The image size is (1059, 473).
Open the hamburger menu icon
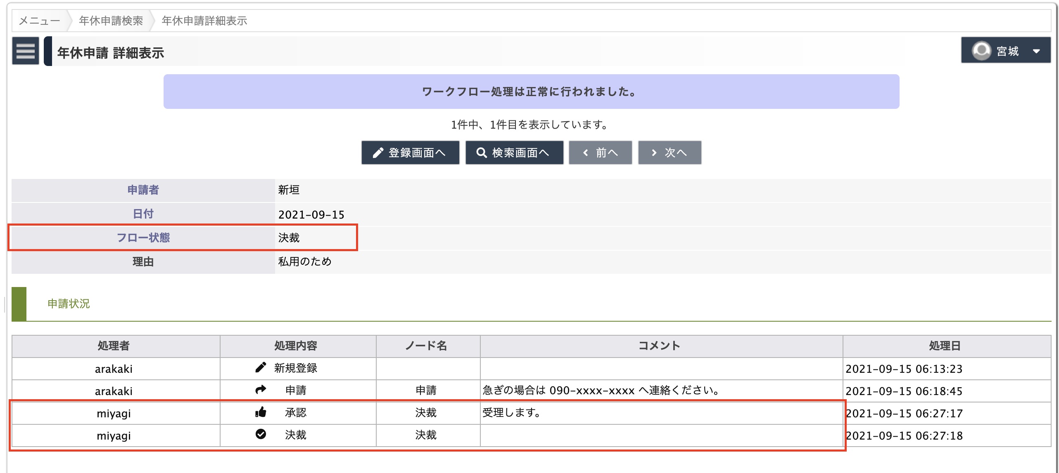[26, 51]
